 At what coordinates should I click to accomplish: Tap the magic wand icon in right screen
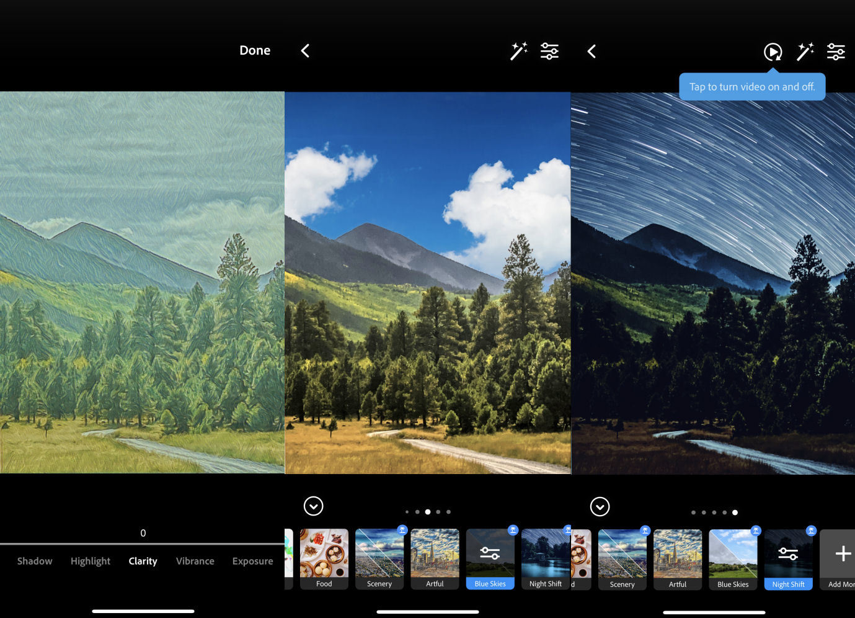(x=805, y=52)
